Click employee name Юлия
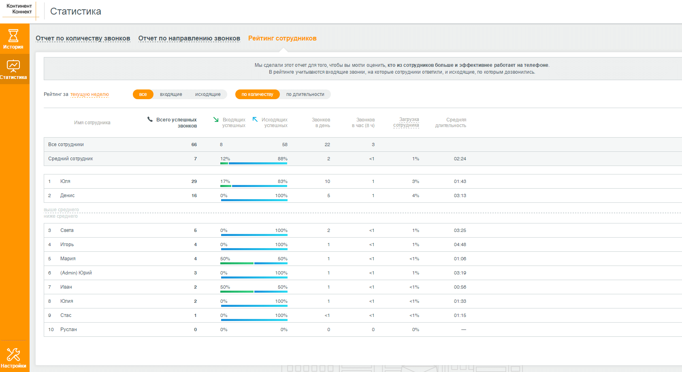The width and height of the screenshot is (682, 372). (66, 301)
